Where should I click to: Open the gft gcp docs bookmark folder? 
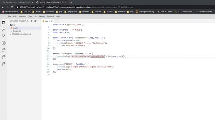click(x=71, y=12)
